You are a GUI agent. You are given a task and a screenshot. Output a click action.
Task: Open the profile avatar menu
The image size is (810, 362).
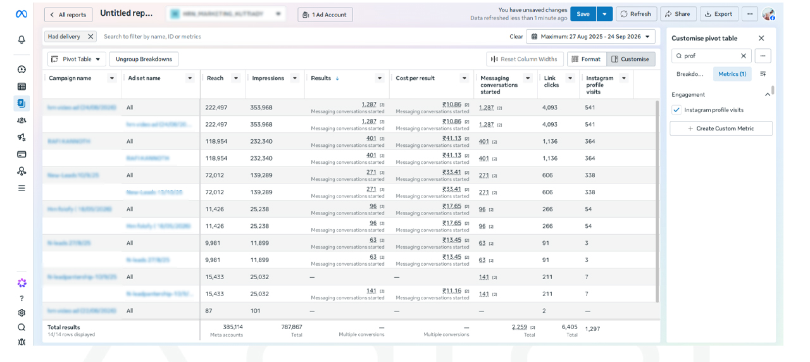pos(768,14)
